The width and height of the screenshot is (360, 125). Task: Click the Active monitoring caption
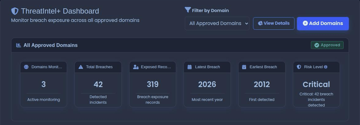pos(44,100)
